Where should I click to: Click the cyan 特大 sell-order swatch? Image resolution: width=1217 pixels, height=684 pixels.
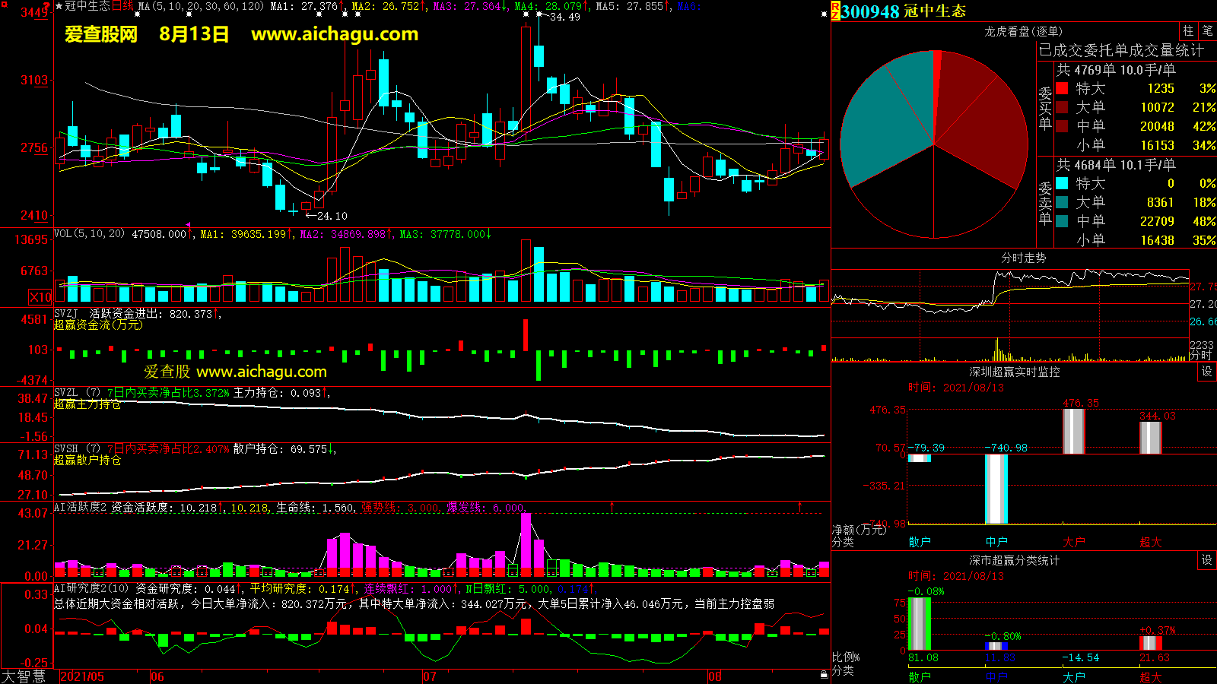point(1062,184)
